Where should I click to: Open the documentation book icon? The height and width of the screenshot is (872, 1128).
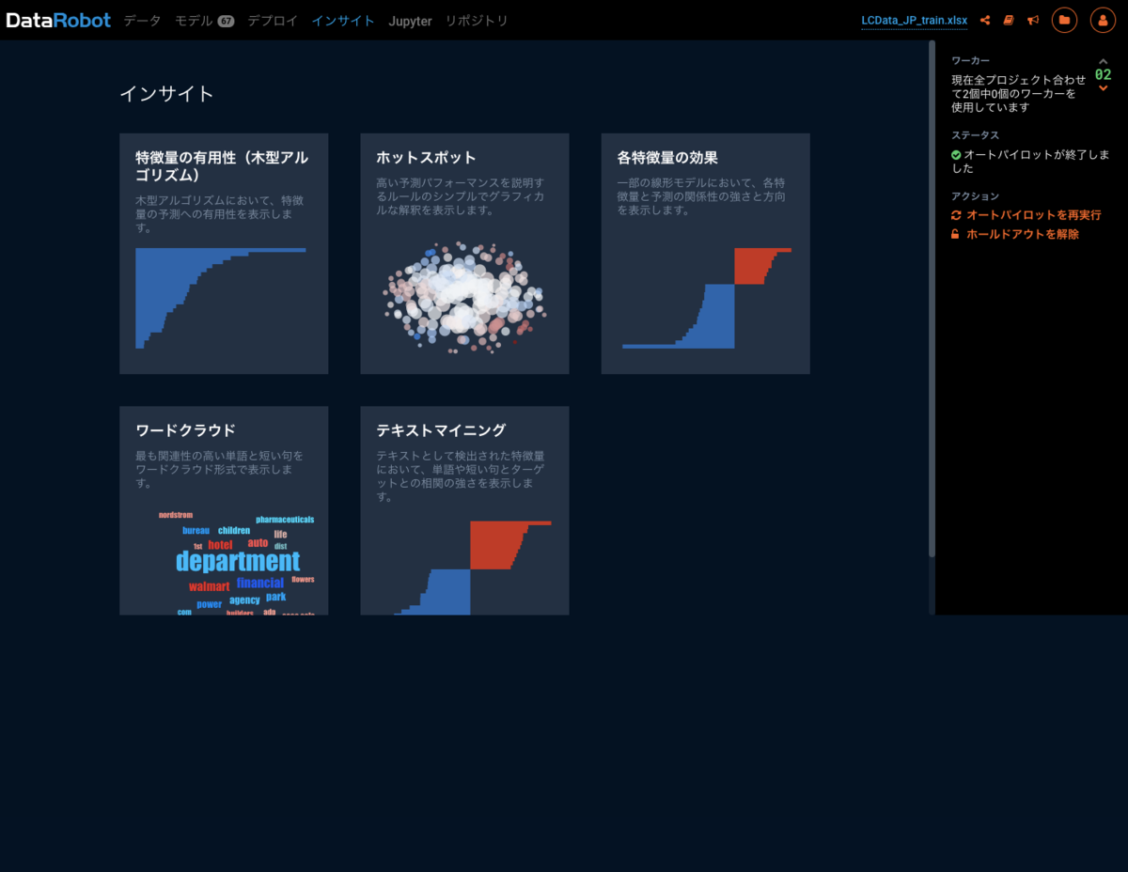point(1009,20)
